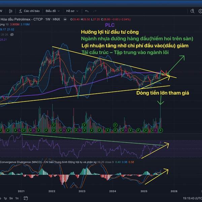Viewport: 202px width, 202px height.
Task: Click the 2026 label on time axis
Action: point(174,191)
